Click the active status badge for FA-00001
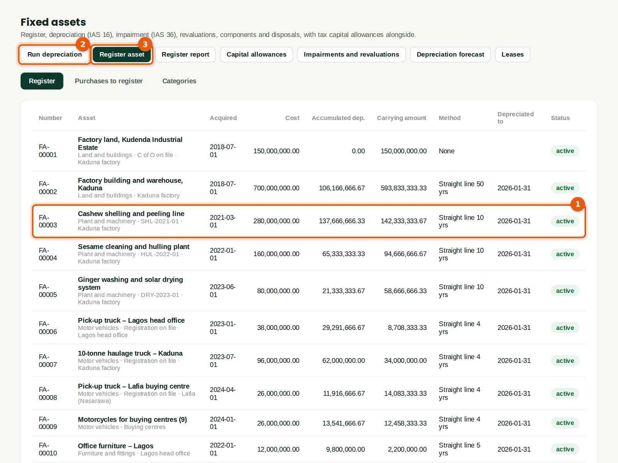The height and width of the screenshot is (463, 618). pos(565,151)
